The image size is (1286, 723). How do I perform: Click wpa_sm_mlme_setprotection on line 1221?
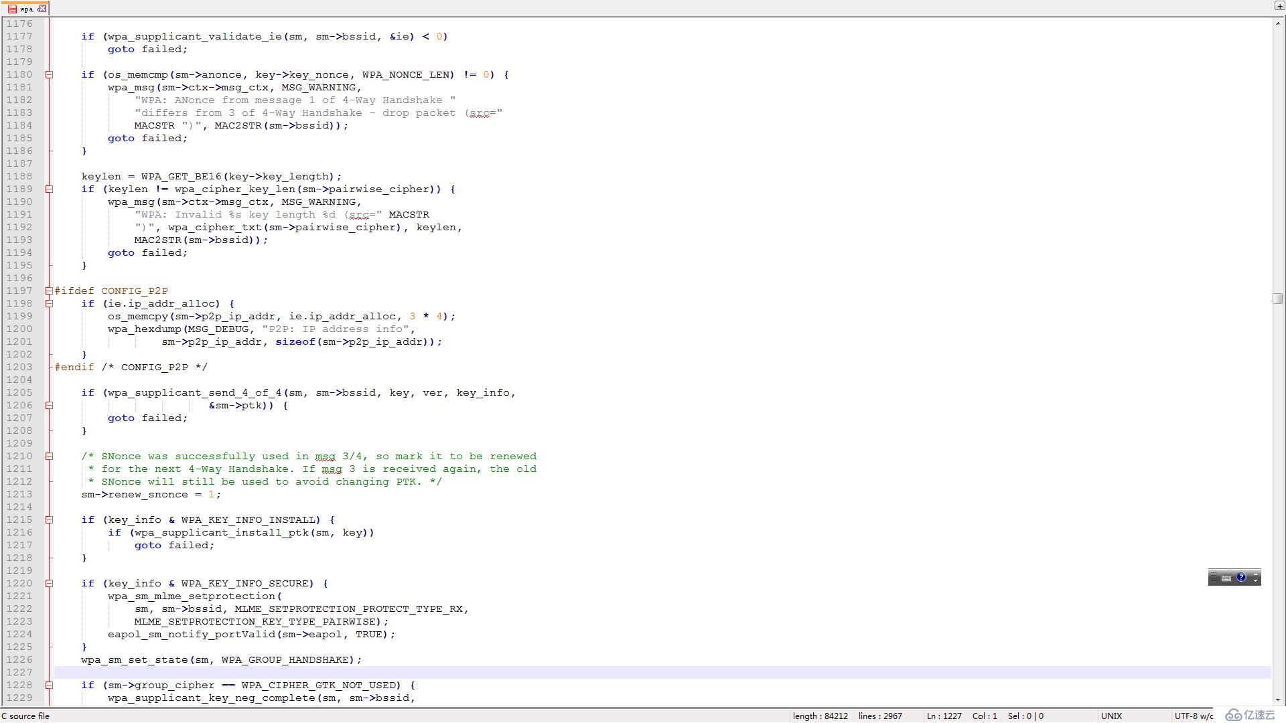(192, 596)
